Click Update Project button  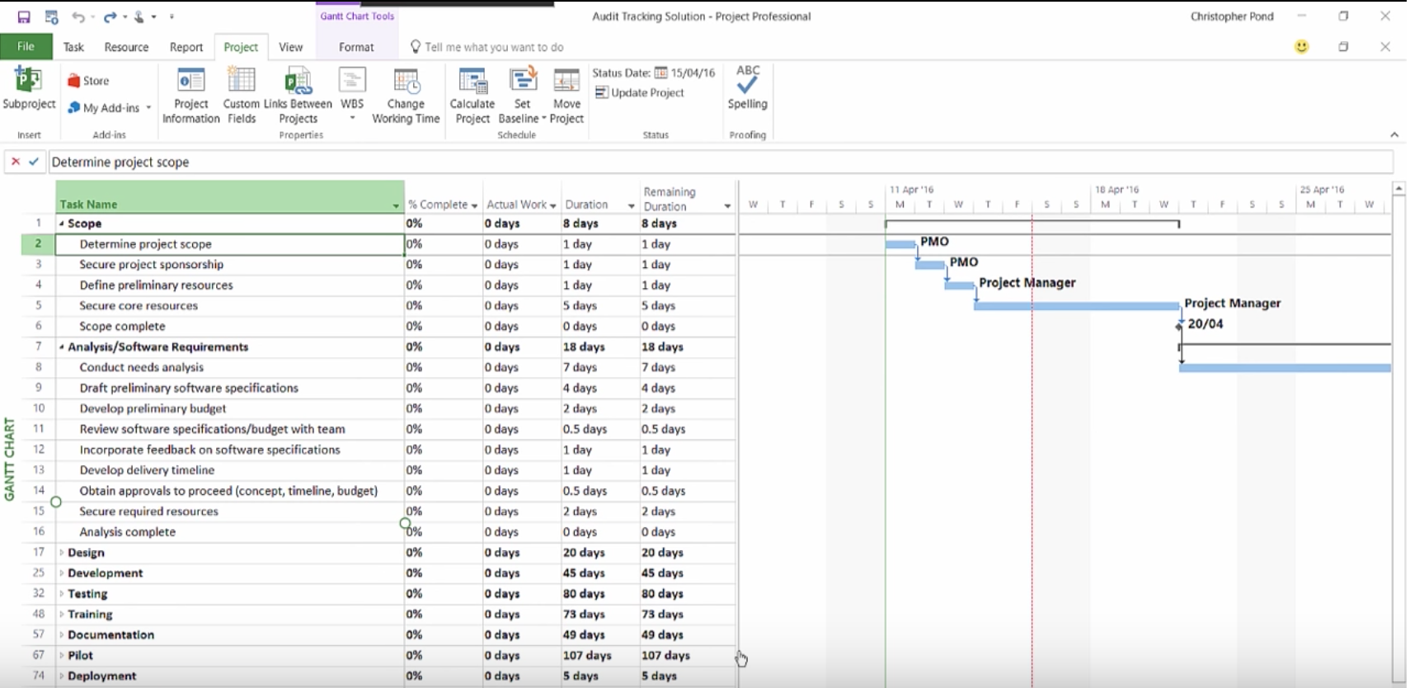pos(640,92)
